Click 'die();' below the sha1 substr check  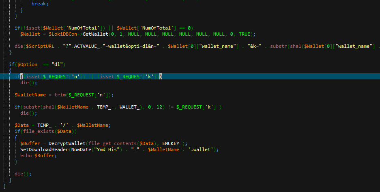tap(29, 113)
